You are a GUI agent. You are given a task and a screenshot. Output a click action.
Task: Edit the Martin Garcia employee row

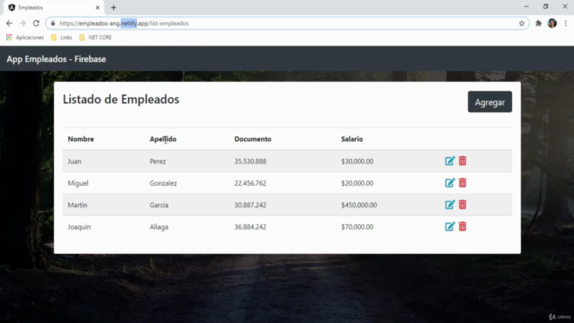[449, 205]
